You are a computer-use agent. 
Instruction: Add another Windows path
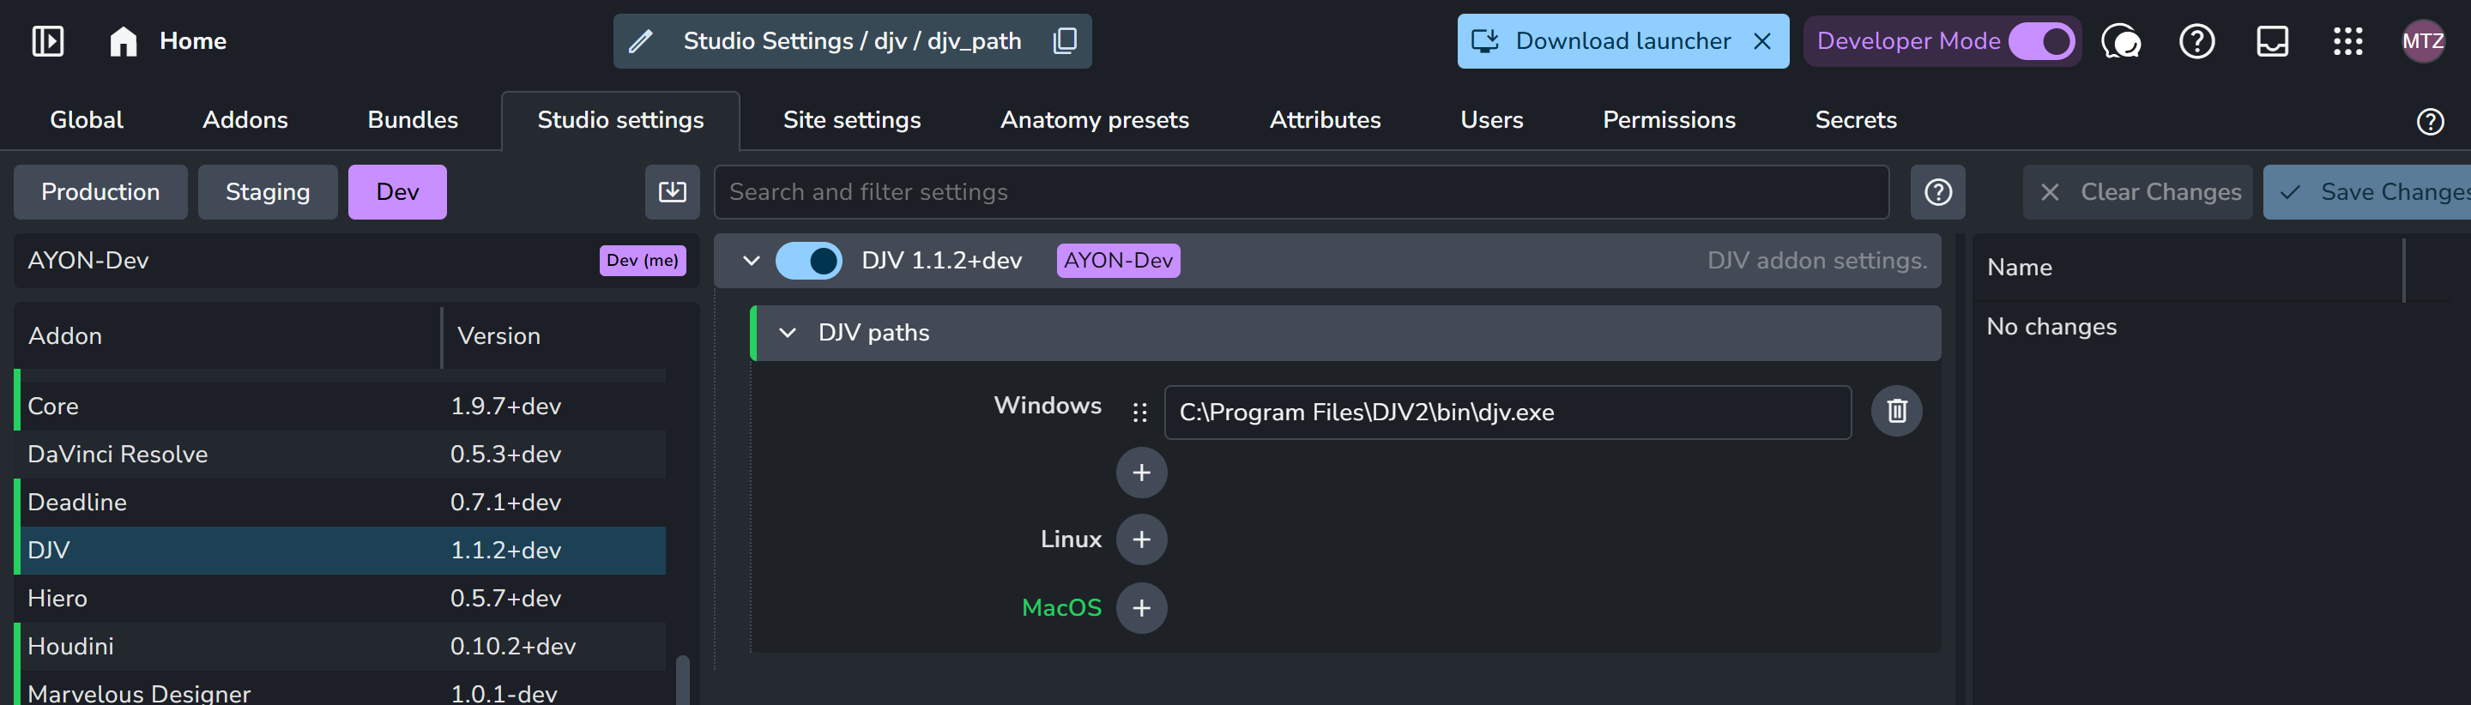click(1141, 473)
